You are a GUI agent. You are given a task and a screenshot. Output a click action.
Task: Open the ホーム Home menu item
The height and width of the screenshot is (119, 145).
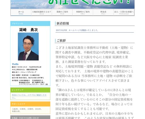tap(21, 13)
